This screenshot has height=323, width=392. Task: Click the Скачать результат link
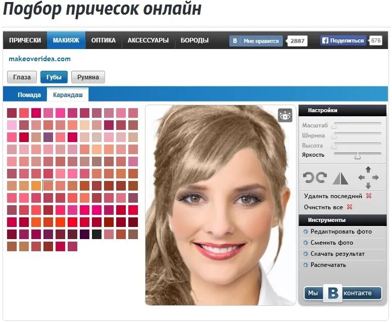pyautogui.click(x=337, y=254)
